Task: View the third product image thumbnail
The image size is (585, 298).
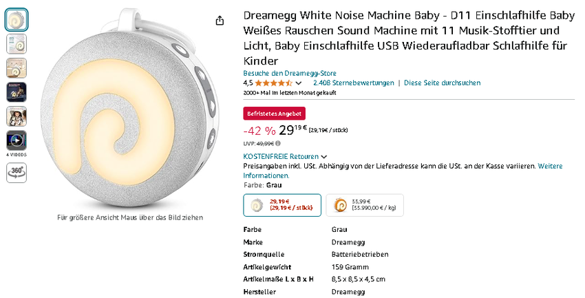Action: click(17, 68)
